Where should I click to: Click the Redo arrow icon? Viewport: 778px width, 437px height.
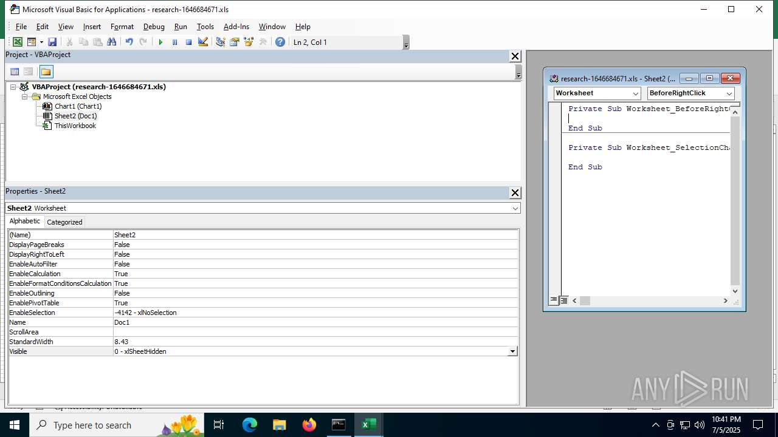click(x=143, y=42)
